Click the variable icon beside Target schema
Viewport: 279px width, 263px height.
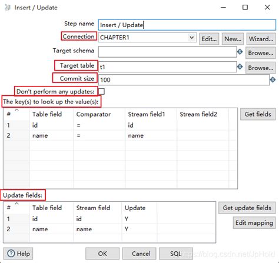[240, 52]
